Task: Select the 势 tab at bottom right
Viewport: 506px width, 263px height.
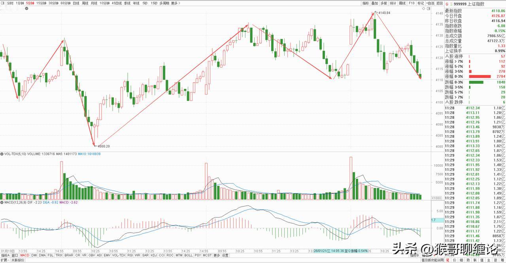Action: (x=468, y=260)
